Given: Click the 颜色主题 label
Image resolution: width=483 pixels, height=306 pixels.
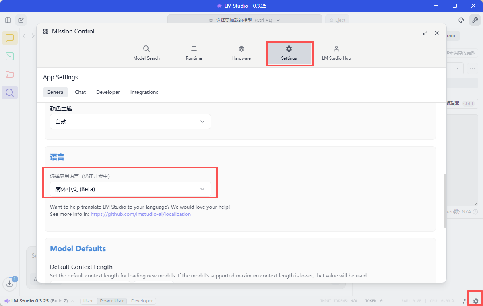Looking at the screenshot, I should 61,108.
